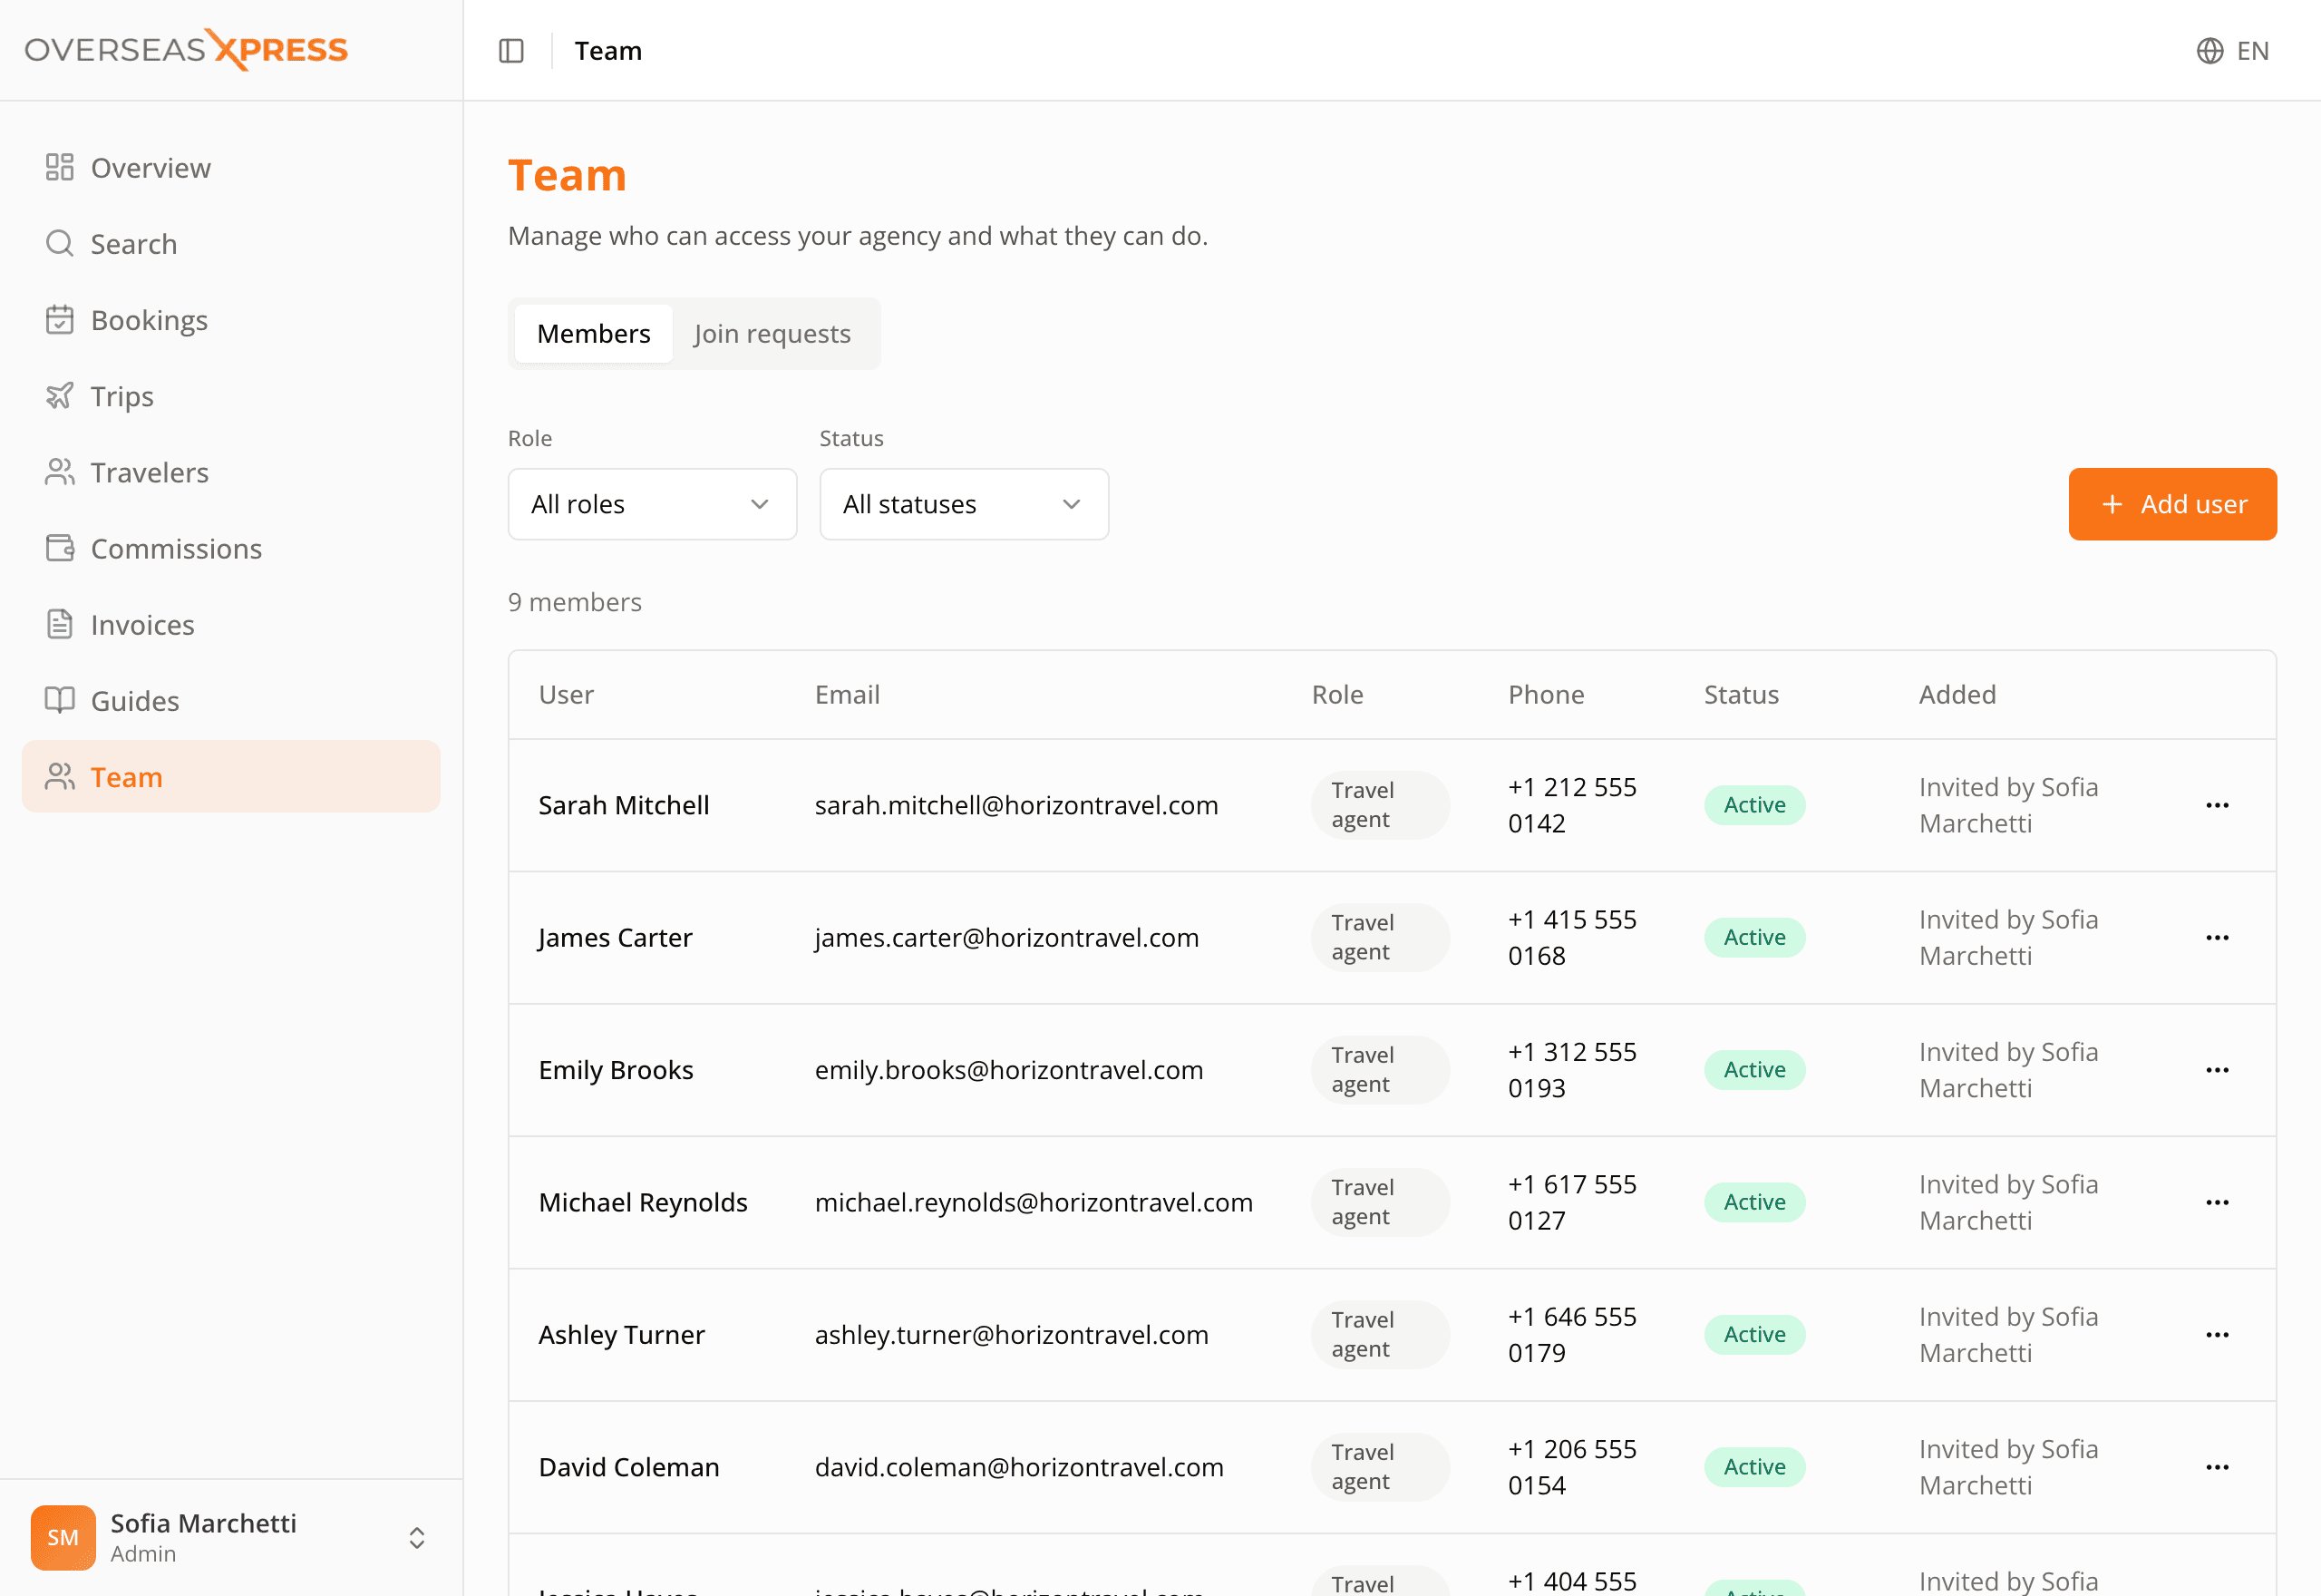Click james.carter@horizontravel.com email
Viewport: 2321px width, 1596px height.
coord(1006,938)
